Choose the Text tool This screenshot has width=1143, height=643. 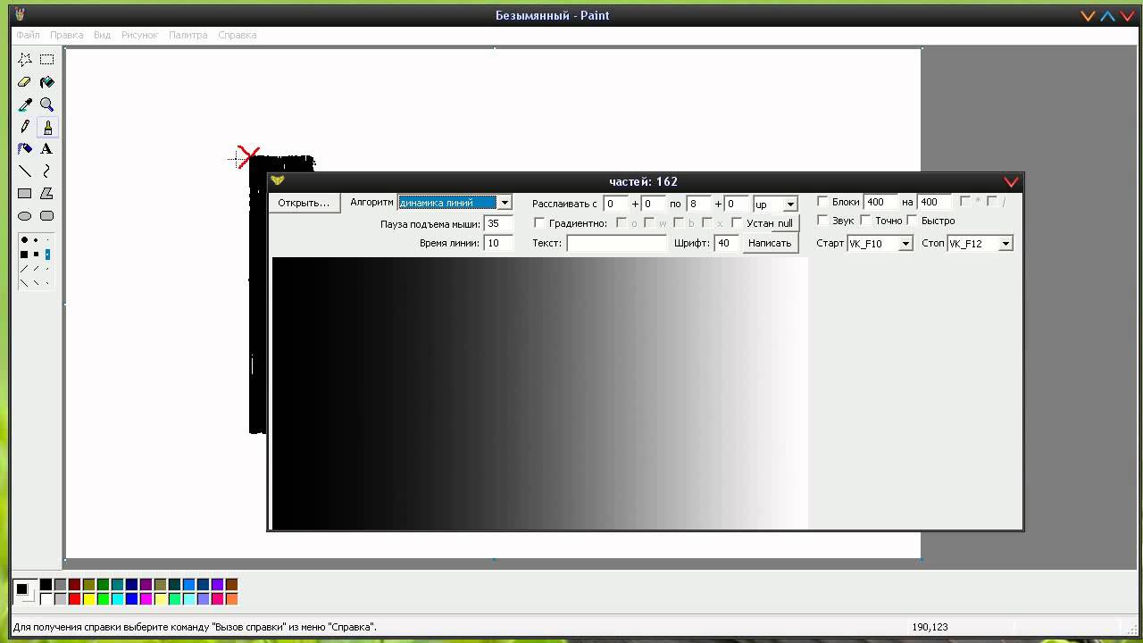pyautogui.click(x=47, y=149)
